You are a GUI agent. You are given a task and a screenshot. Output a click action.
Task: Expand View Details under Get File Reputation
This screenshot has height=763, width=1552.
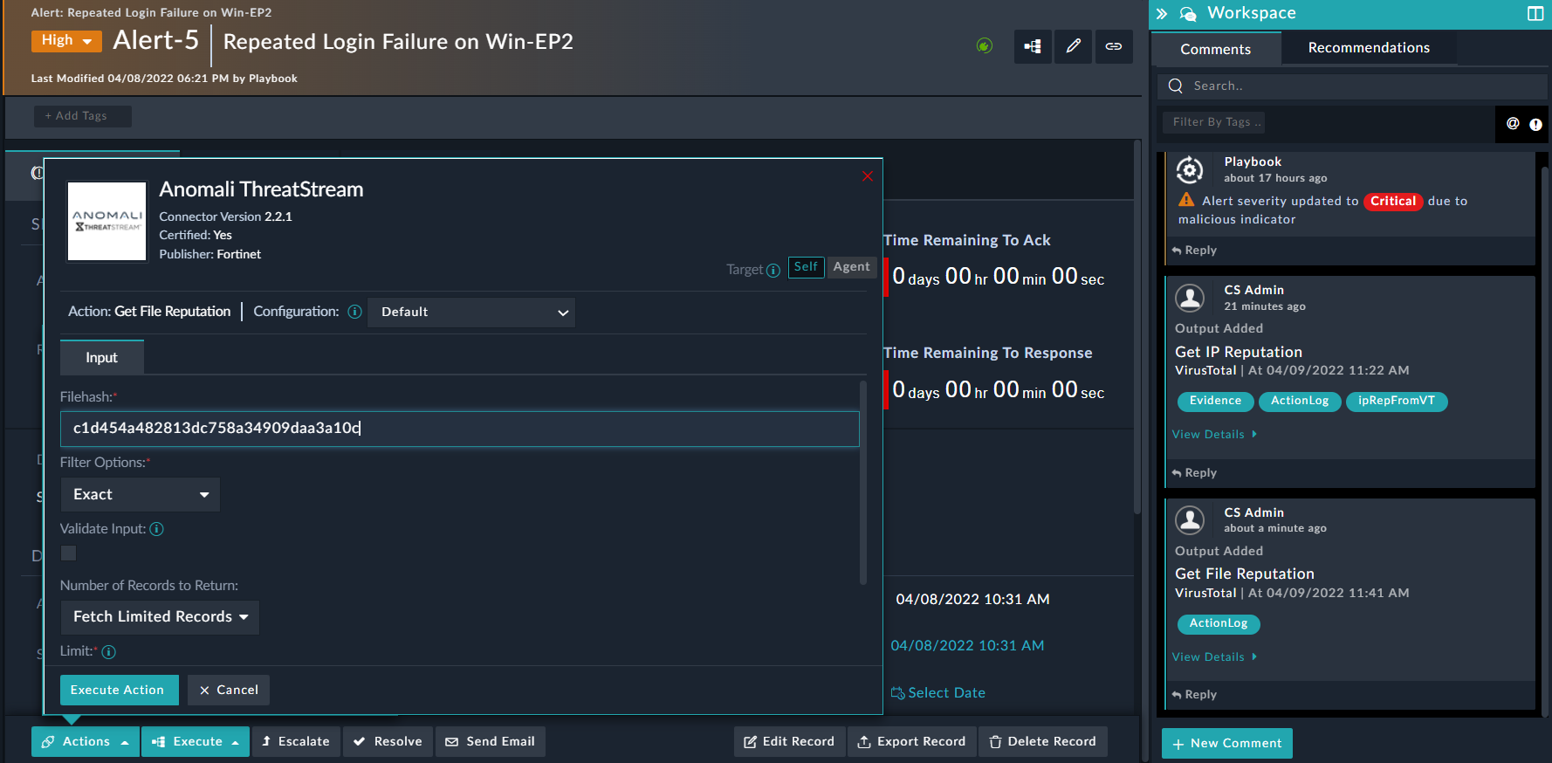click(1214, 657)
